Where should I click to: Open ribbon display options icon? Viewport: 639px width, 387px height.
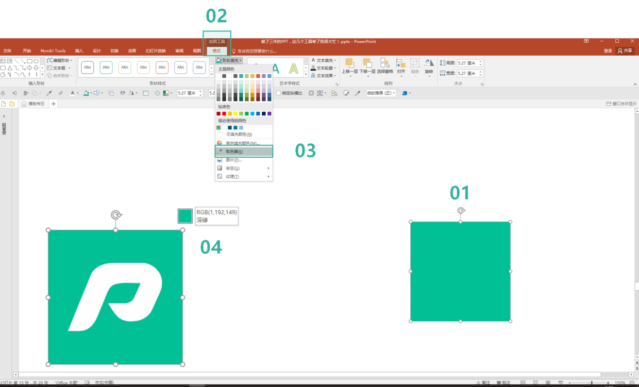tap(586, 41)
